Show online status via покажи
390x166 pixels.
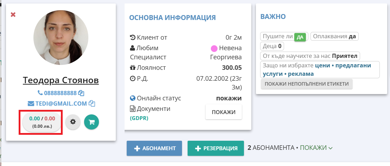tap(229, 98)
